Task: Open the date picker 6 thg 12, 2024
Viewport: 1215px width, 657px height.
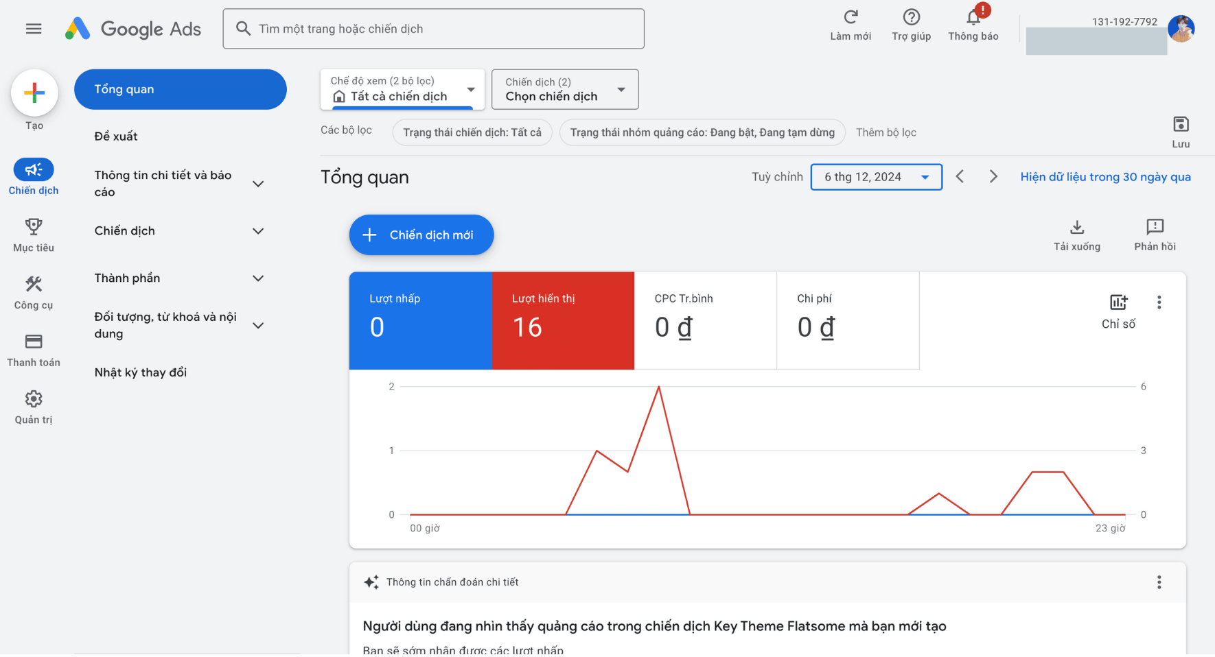Action: tap(877, 177)
